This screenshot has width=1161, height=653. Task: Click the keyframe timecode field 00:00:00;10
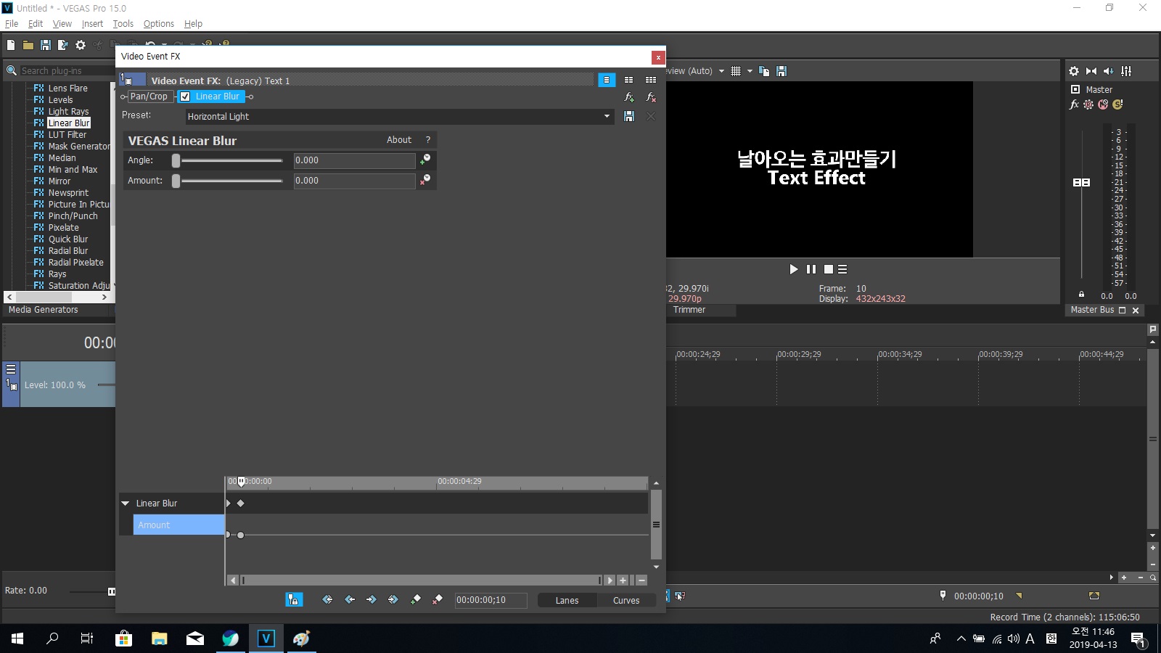[491, 600]
